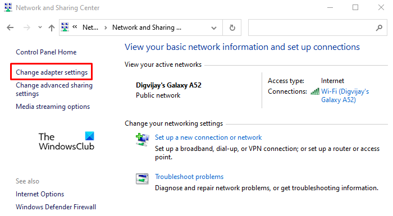Open Media streaming options

53,107
